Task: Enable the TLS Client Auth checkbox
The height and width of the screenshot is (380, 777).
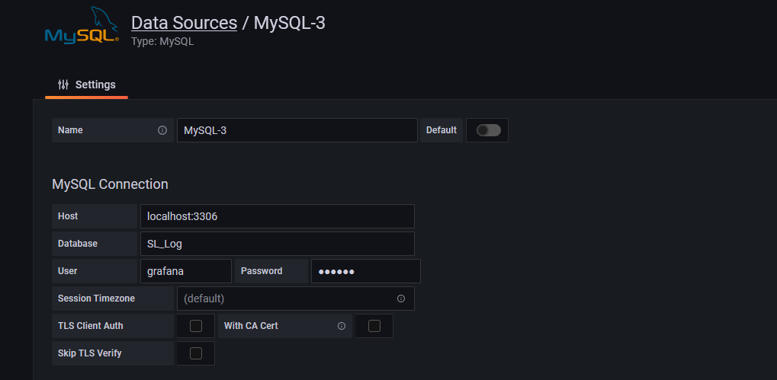Action: point(196,326)
